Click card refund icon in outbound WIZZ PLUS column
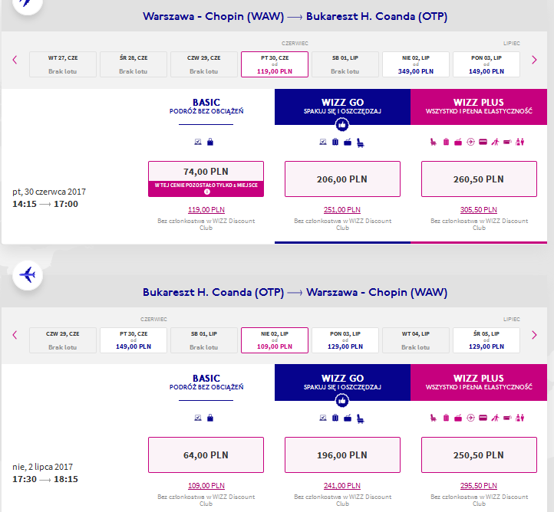Image resolution: width=554 pixels, height=512 pixels. [x=483, y=142]
